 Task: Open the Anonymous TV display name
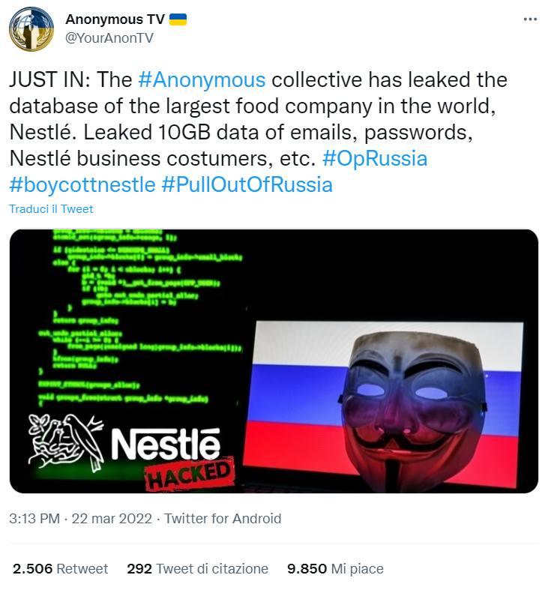[114, 19]
